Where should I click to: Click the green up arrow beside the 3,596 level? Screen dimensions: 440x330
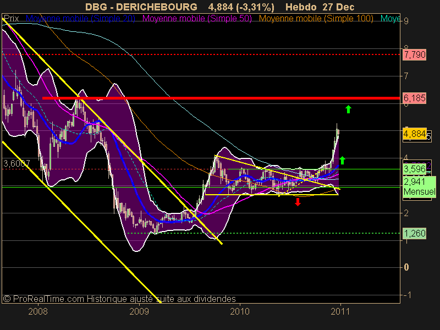pyautogui.click(x=342, y=160)
